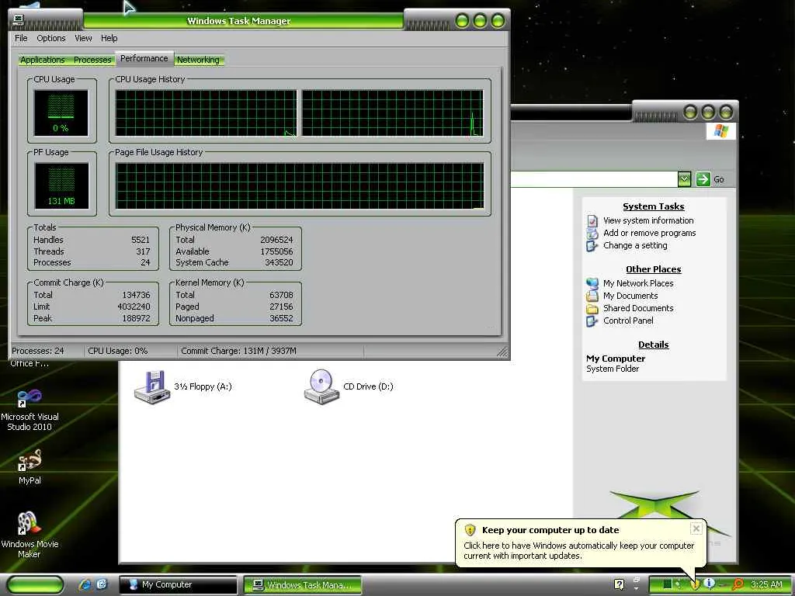Click 'CPU Usage: 0%' in the status bar
The width and height of the screenshot is (795, 596).
coord(118,351)
